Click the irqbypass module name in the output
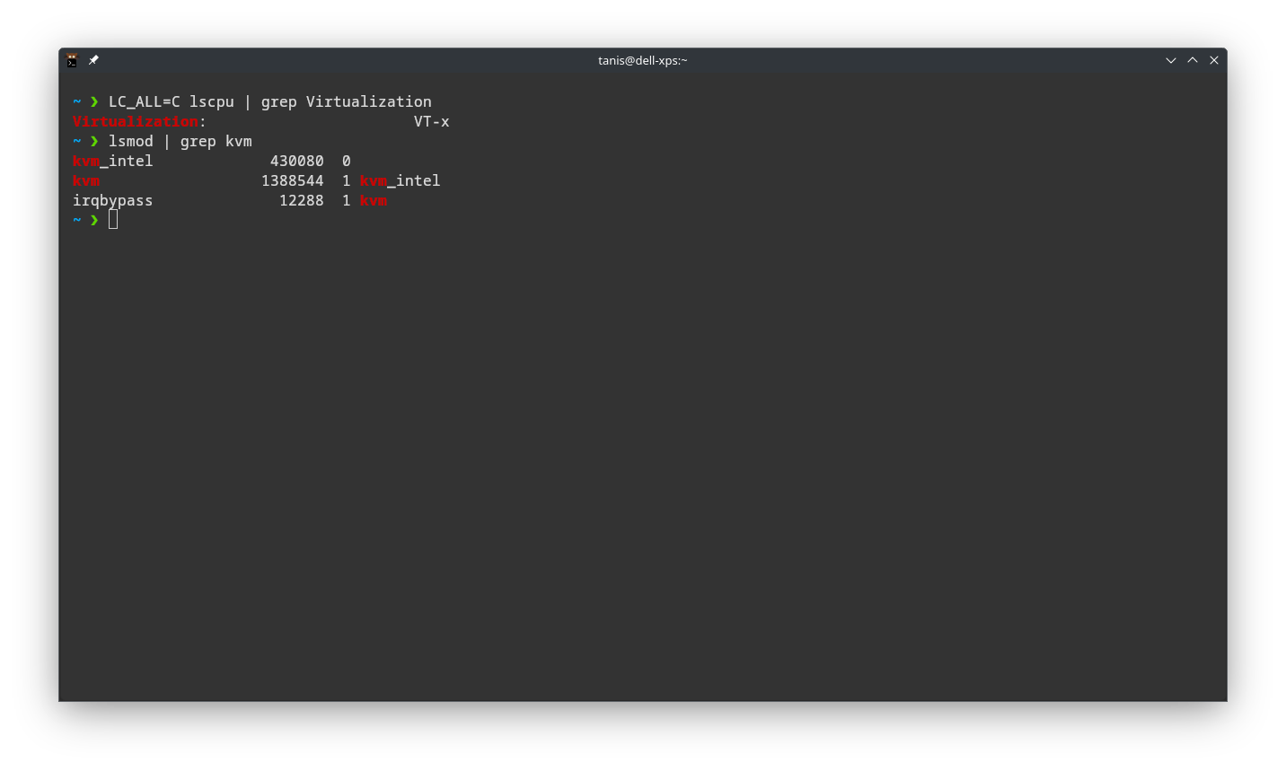 click(112, 200)
